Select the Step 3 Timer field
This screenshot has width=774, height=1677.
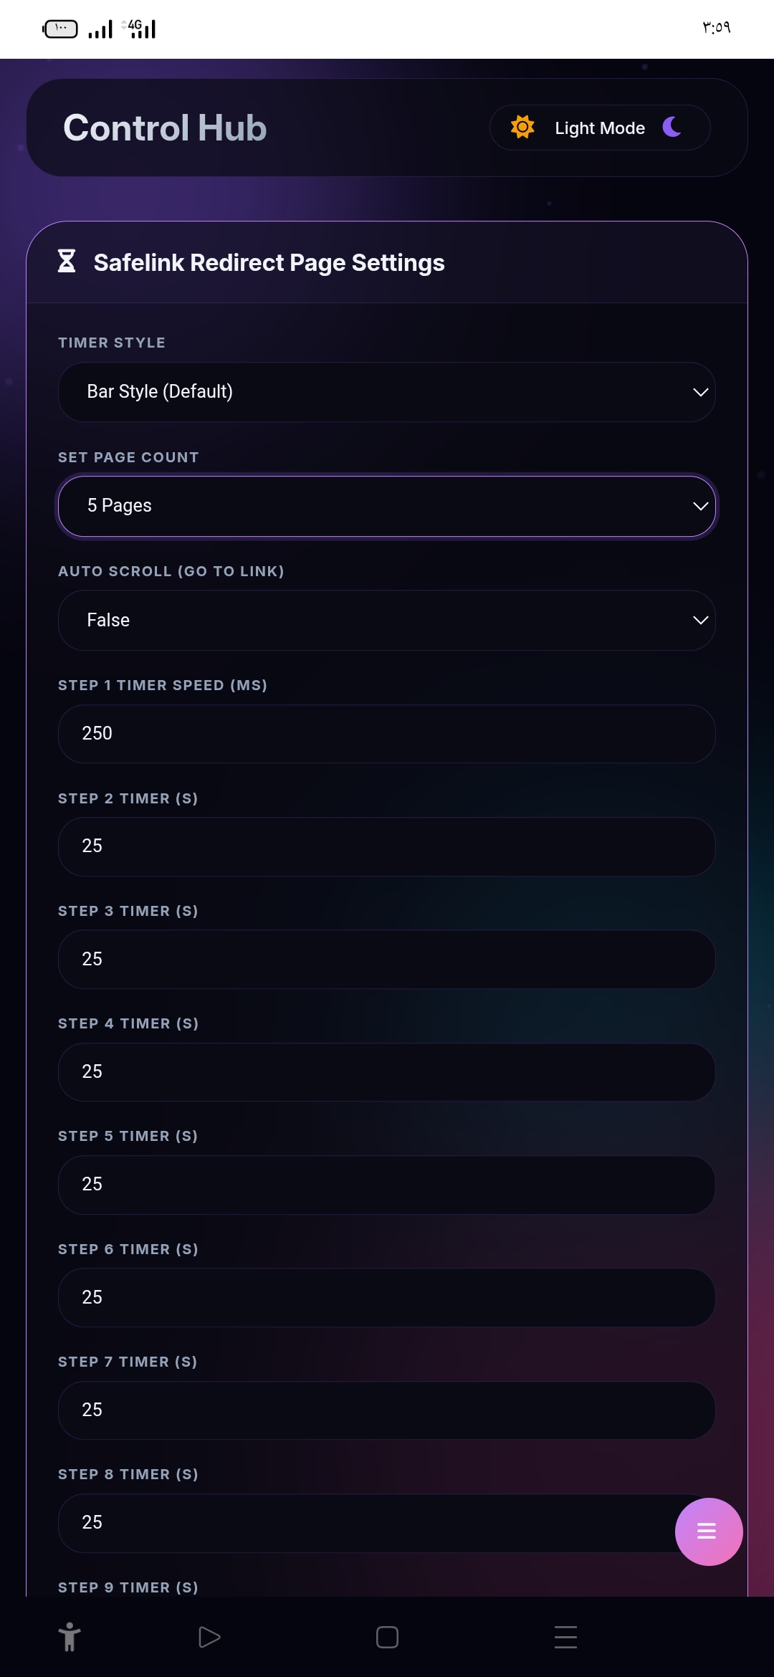(x=387, y=959)
